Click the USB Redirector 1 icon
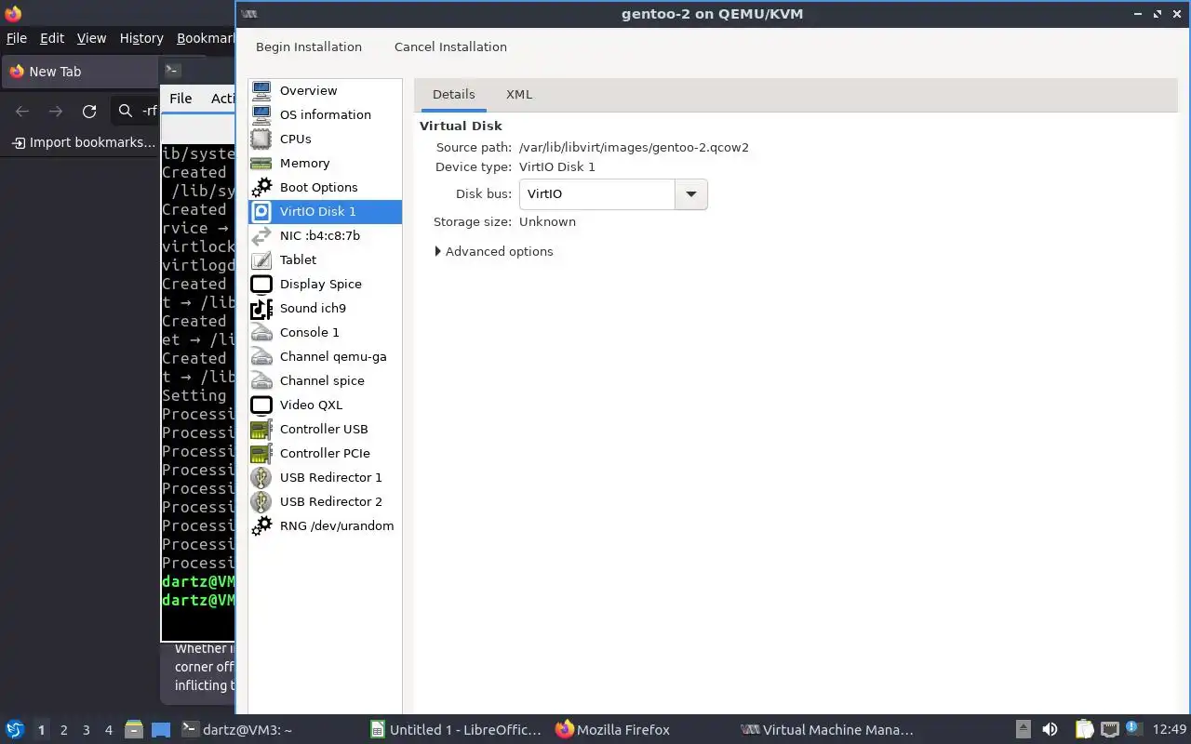The image size is (1191, 744). [261, 477]
